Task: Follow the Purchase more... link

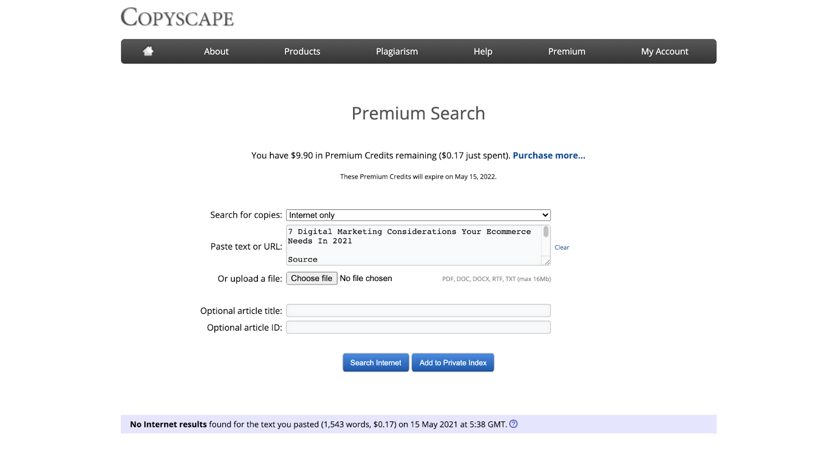Action: tap(549, 156)
